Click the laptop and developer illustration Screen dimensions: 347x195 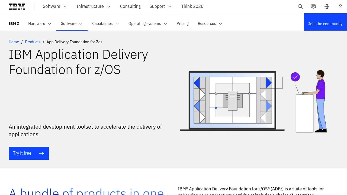[x=254, y=101]
